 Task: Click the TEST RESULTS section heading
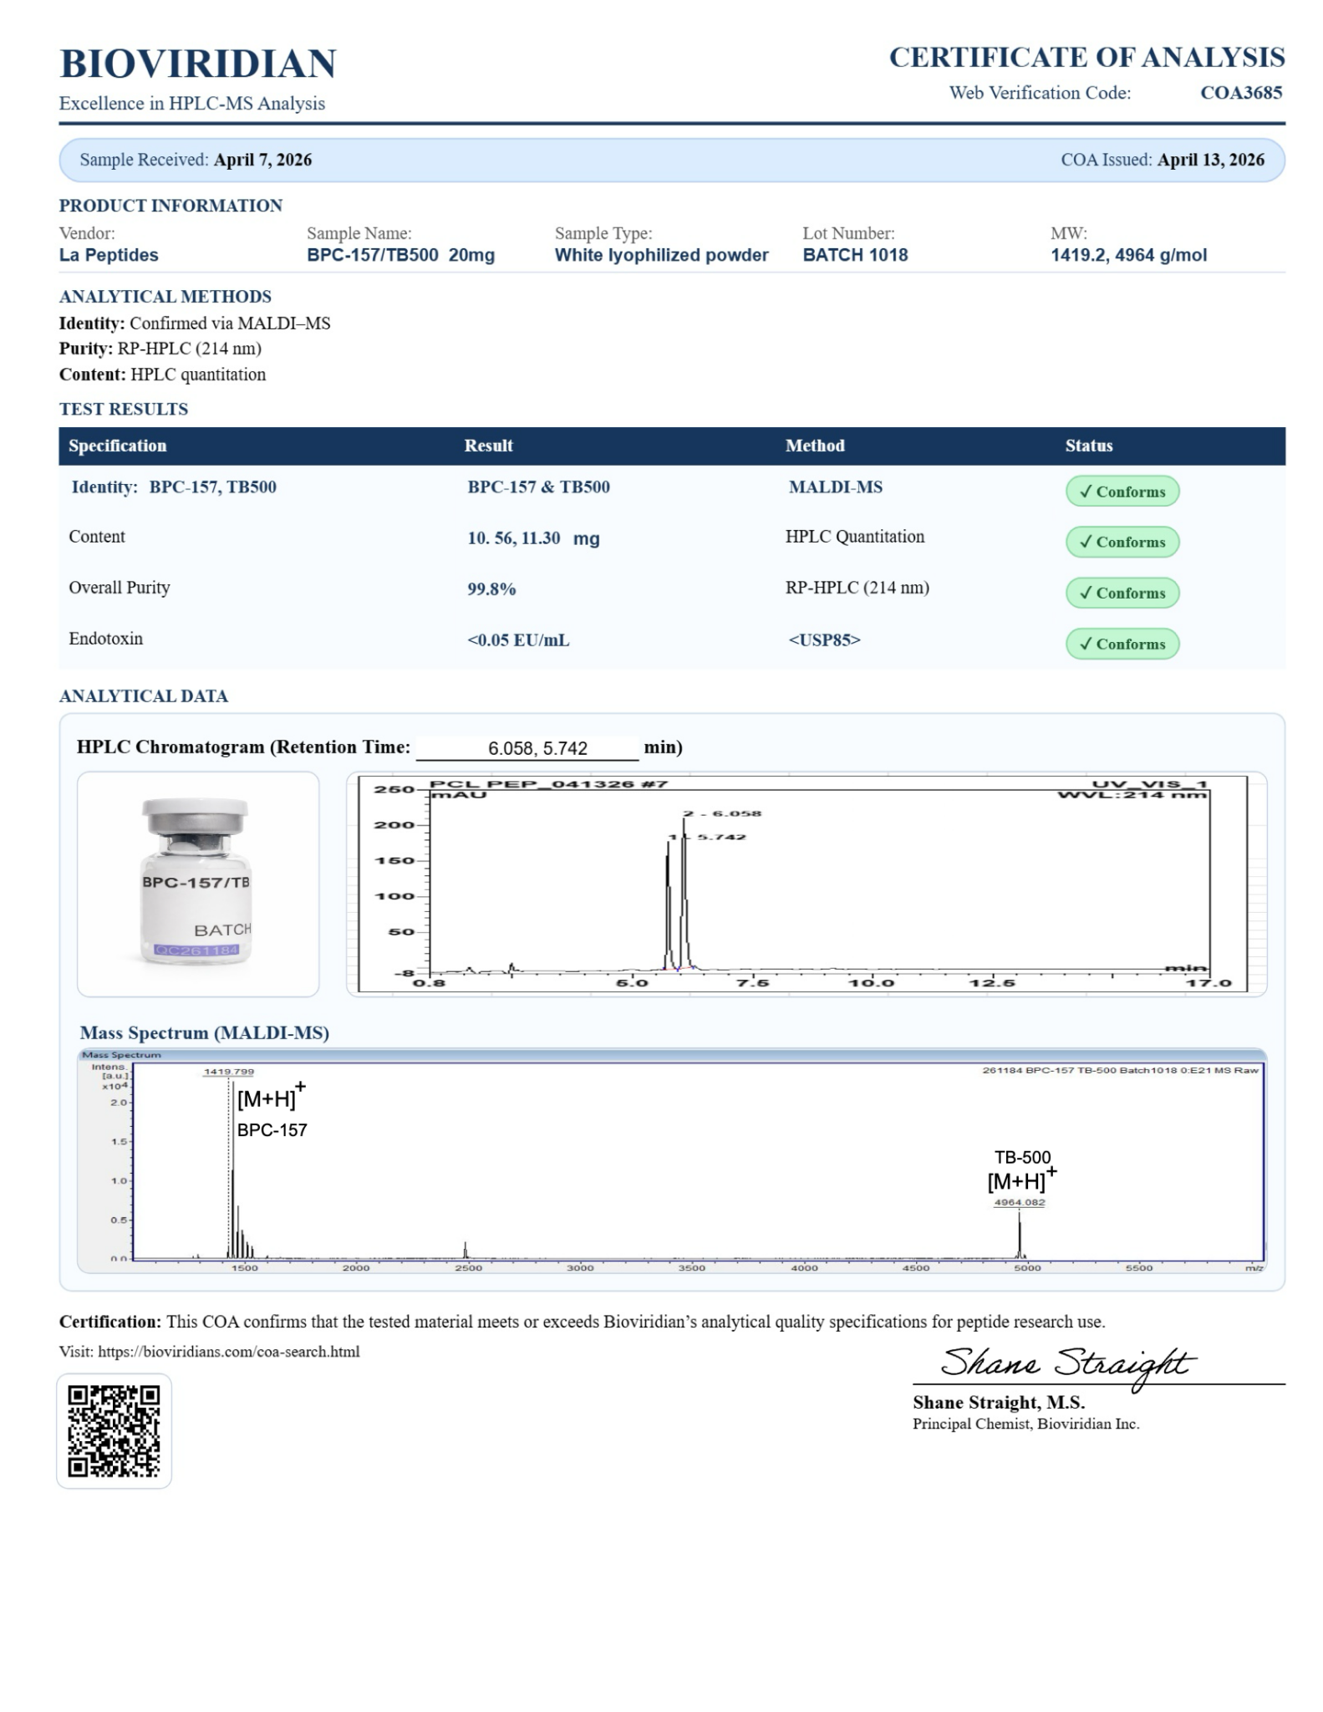(x=124, y=410)
